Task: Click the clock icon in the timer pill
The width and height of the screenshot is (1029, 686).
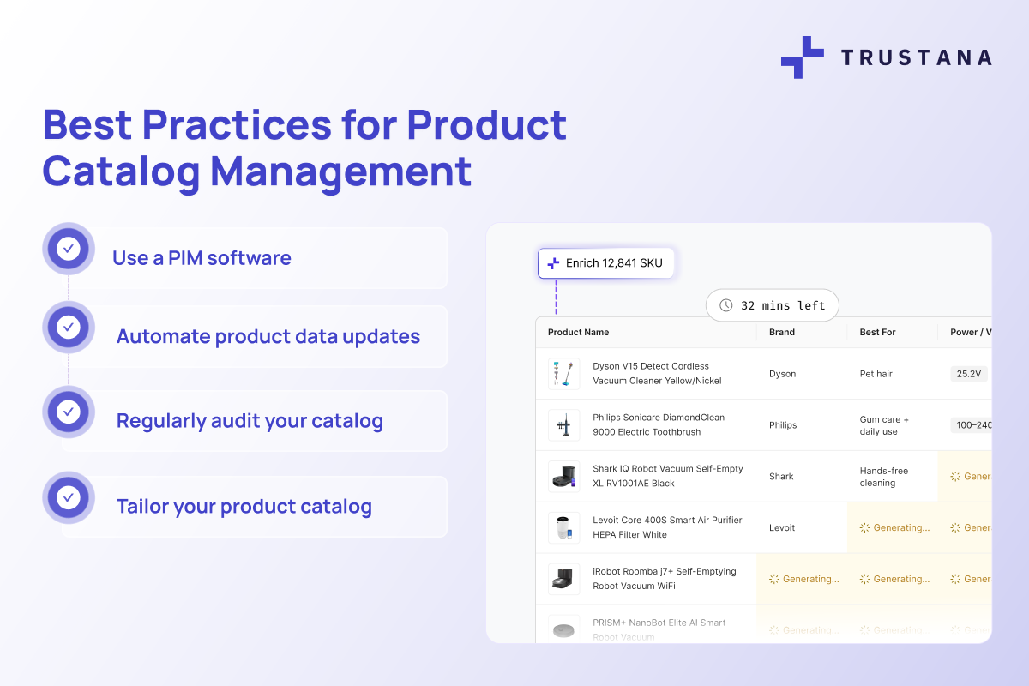Action: click(x=726, y=305)
